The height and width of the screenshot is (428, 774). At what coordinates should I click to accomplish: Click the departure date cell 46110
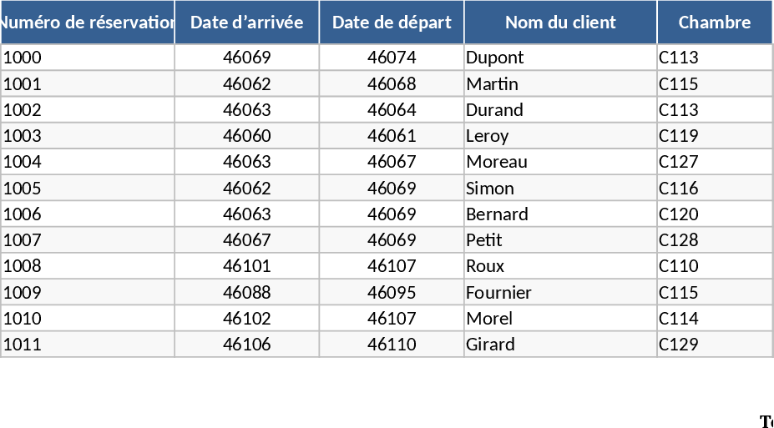pyautogui.click(x=392, y=345)
